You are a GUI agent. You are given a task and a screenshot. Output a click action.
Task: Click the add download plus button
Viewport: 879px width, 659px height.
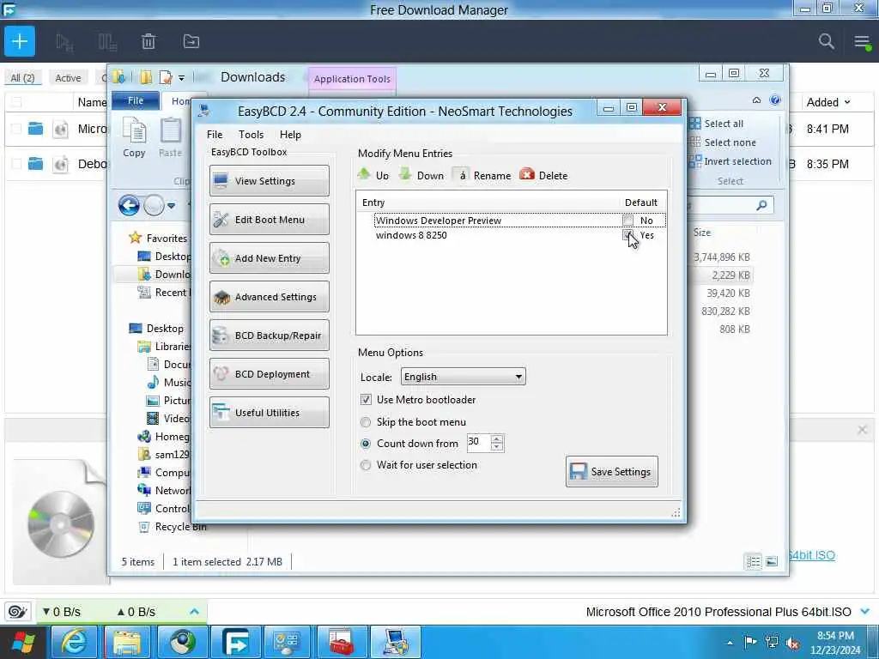coord(20,41)
